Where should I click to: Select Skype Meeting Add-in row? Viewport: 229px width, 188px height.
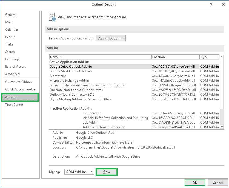pos(134,99)
